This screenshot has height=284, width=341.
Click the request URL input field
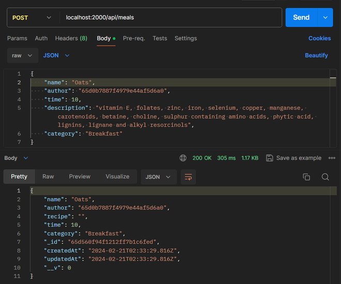[x=171, y=18]
